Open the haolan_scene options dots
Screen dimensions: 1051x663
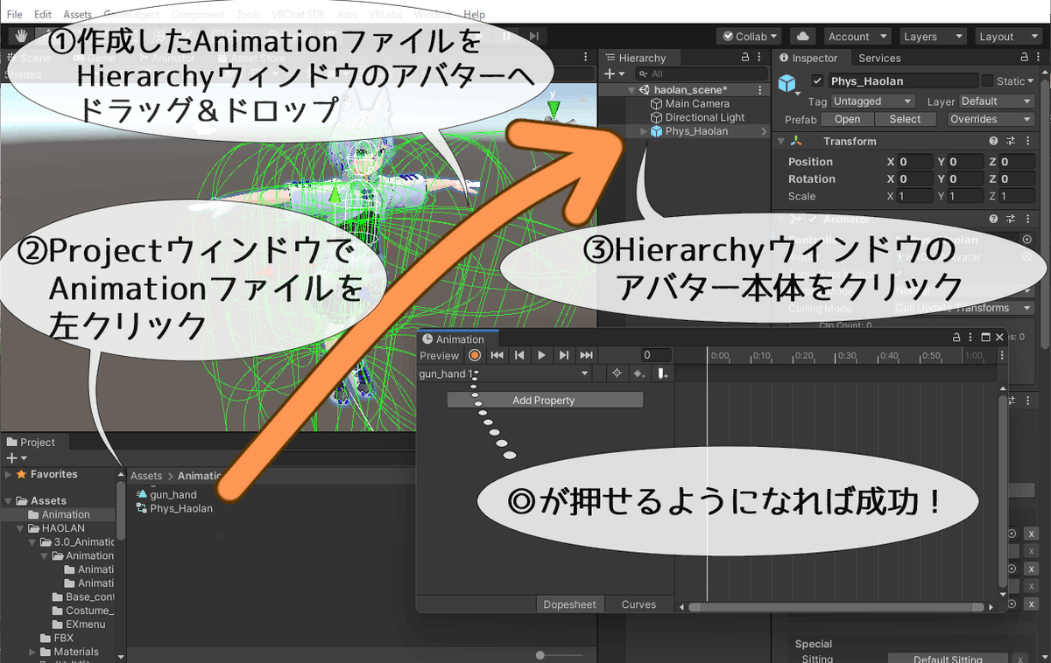coord(762,90)
